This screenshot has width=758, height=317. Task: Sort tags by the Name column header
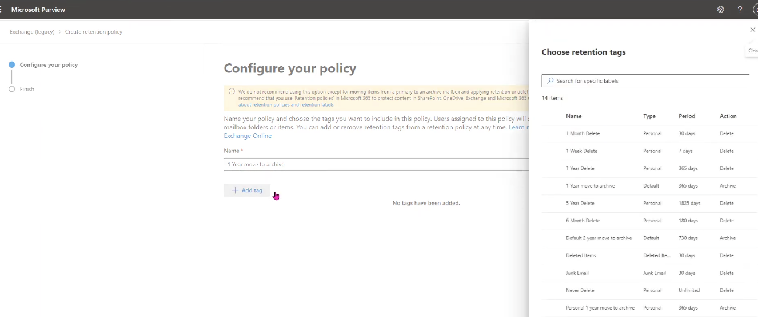click(573, 116)
